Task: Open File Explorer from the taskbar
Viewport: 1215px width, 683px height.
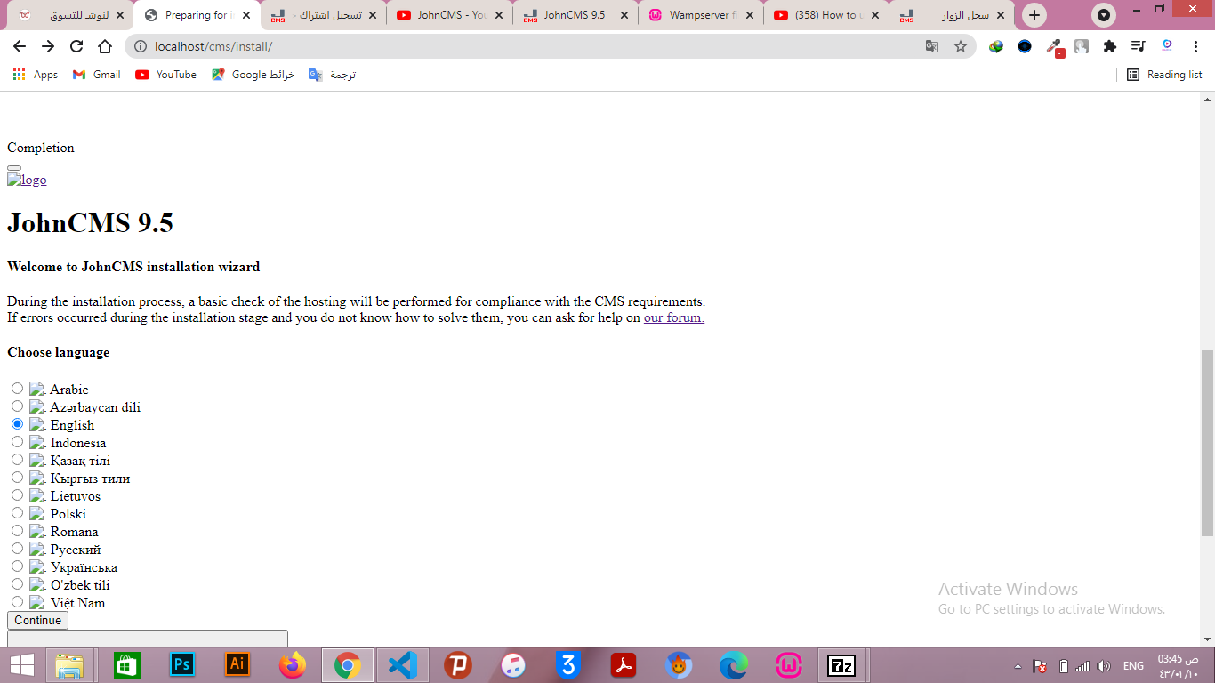Action: click(69, 665)
